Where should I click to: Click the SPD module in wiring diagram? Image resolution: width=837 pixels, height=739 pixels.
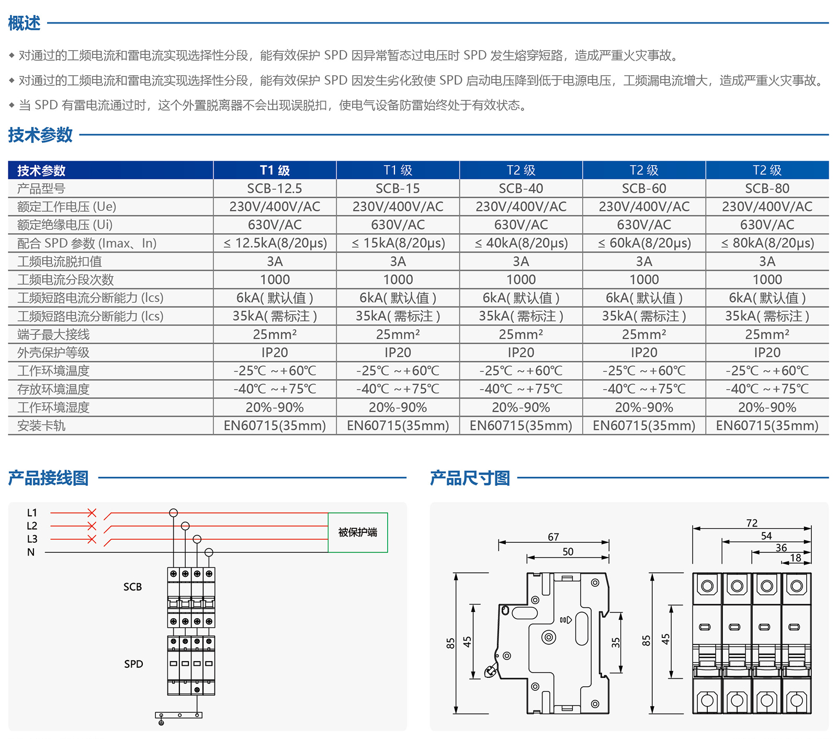(191, 665)
